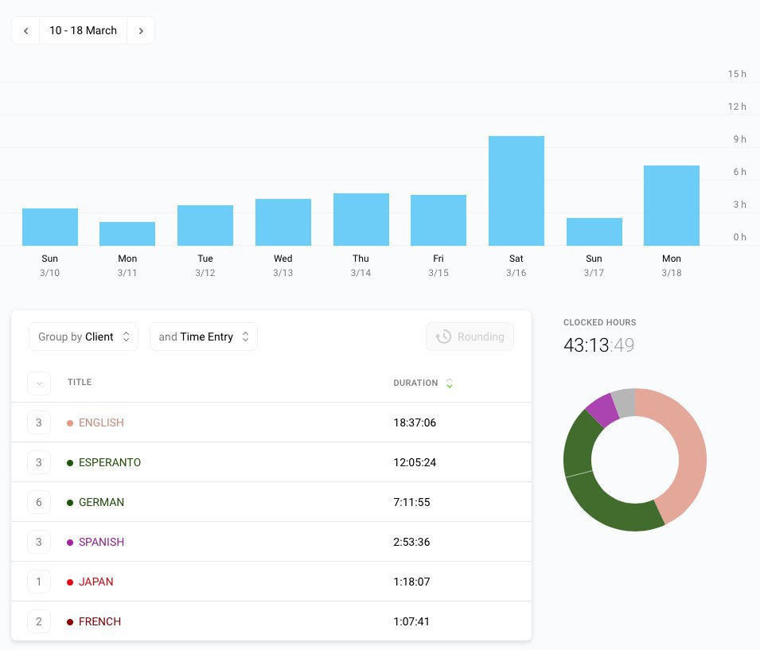Viewport: 760px width, 650px height.
Task: Click the Tue 3/12 bar in chart
Action: (205, 225)
